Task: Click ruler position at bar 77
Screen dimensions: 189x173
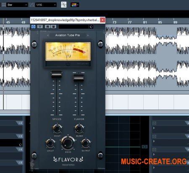Action: click(130, 22)
